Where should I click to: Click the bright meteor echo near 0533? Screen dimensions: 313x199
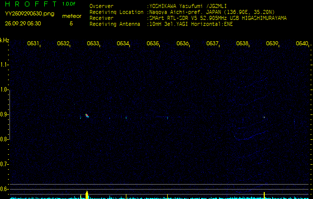[x=87, y=115]
